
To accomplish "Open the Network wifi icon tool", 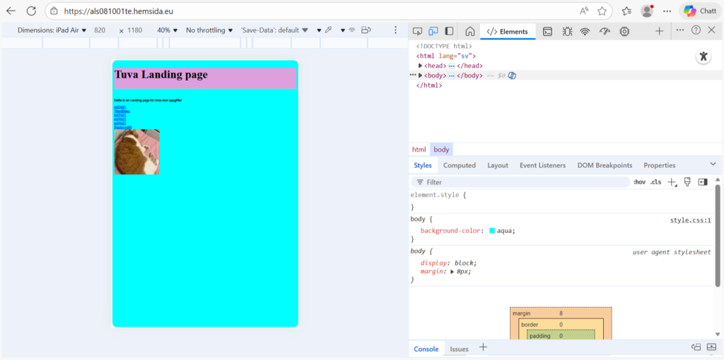I will 585,31.
